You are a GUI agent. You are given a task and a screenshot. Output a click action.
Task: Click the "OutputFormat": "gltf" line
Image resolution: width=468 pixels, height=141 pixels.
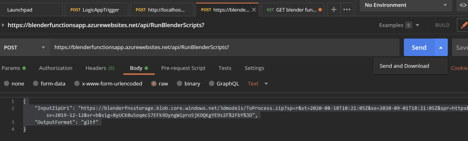[66, 122]
